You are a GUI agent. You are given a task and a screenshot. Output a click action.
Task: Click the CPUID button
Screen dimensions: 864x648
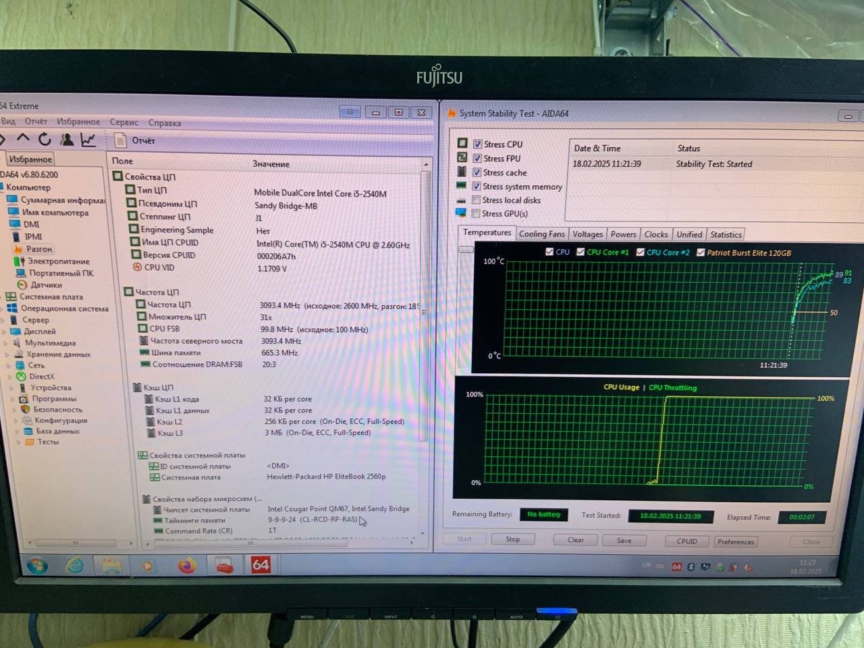(687, 541)
